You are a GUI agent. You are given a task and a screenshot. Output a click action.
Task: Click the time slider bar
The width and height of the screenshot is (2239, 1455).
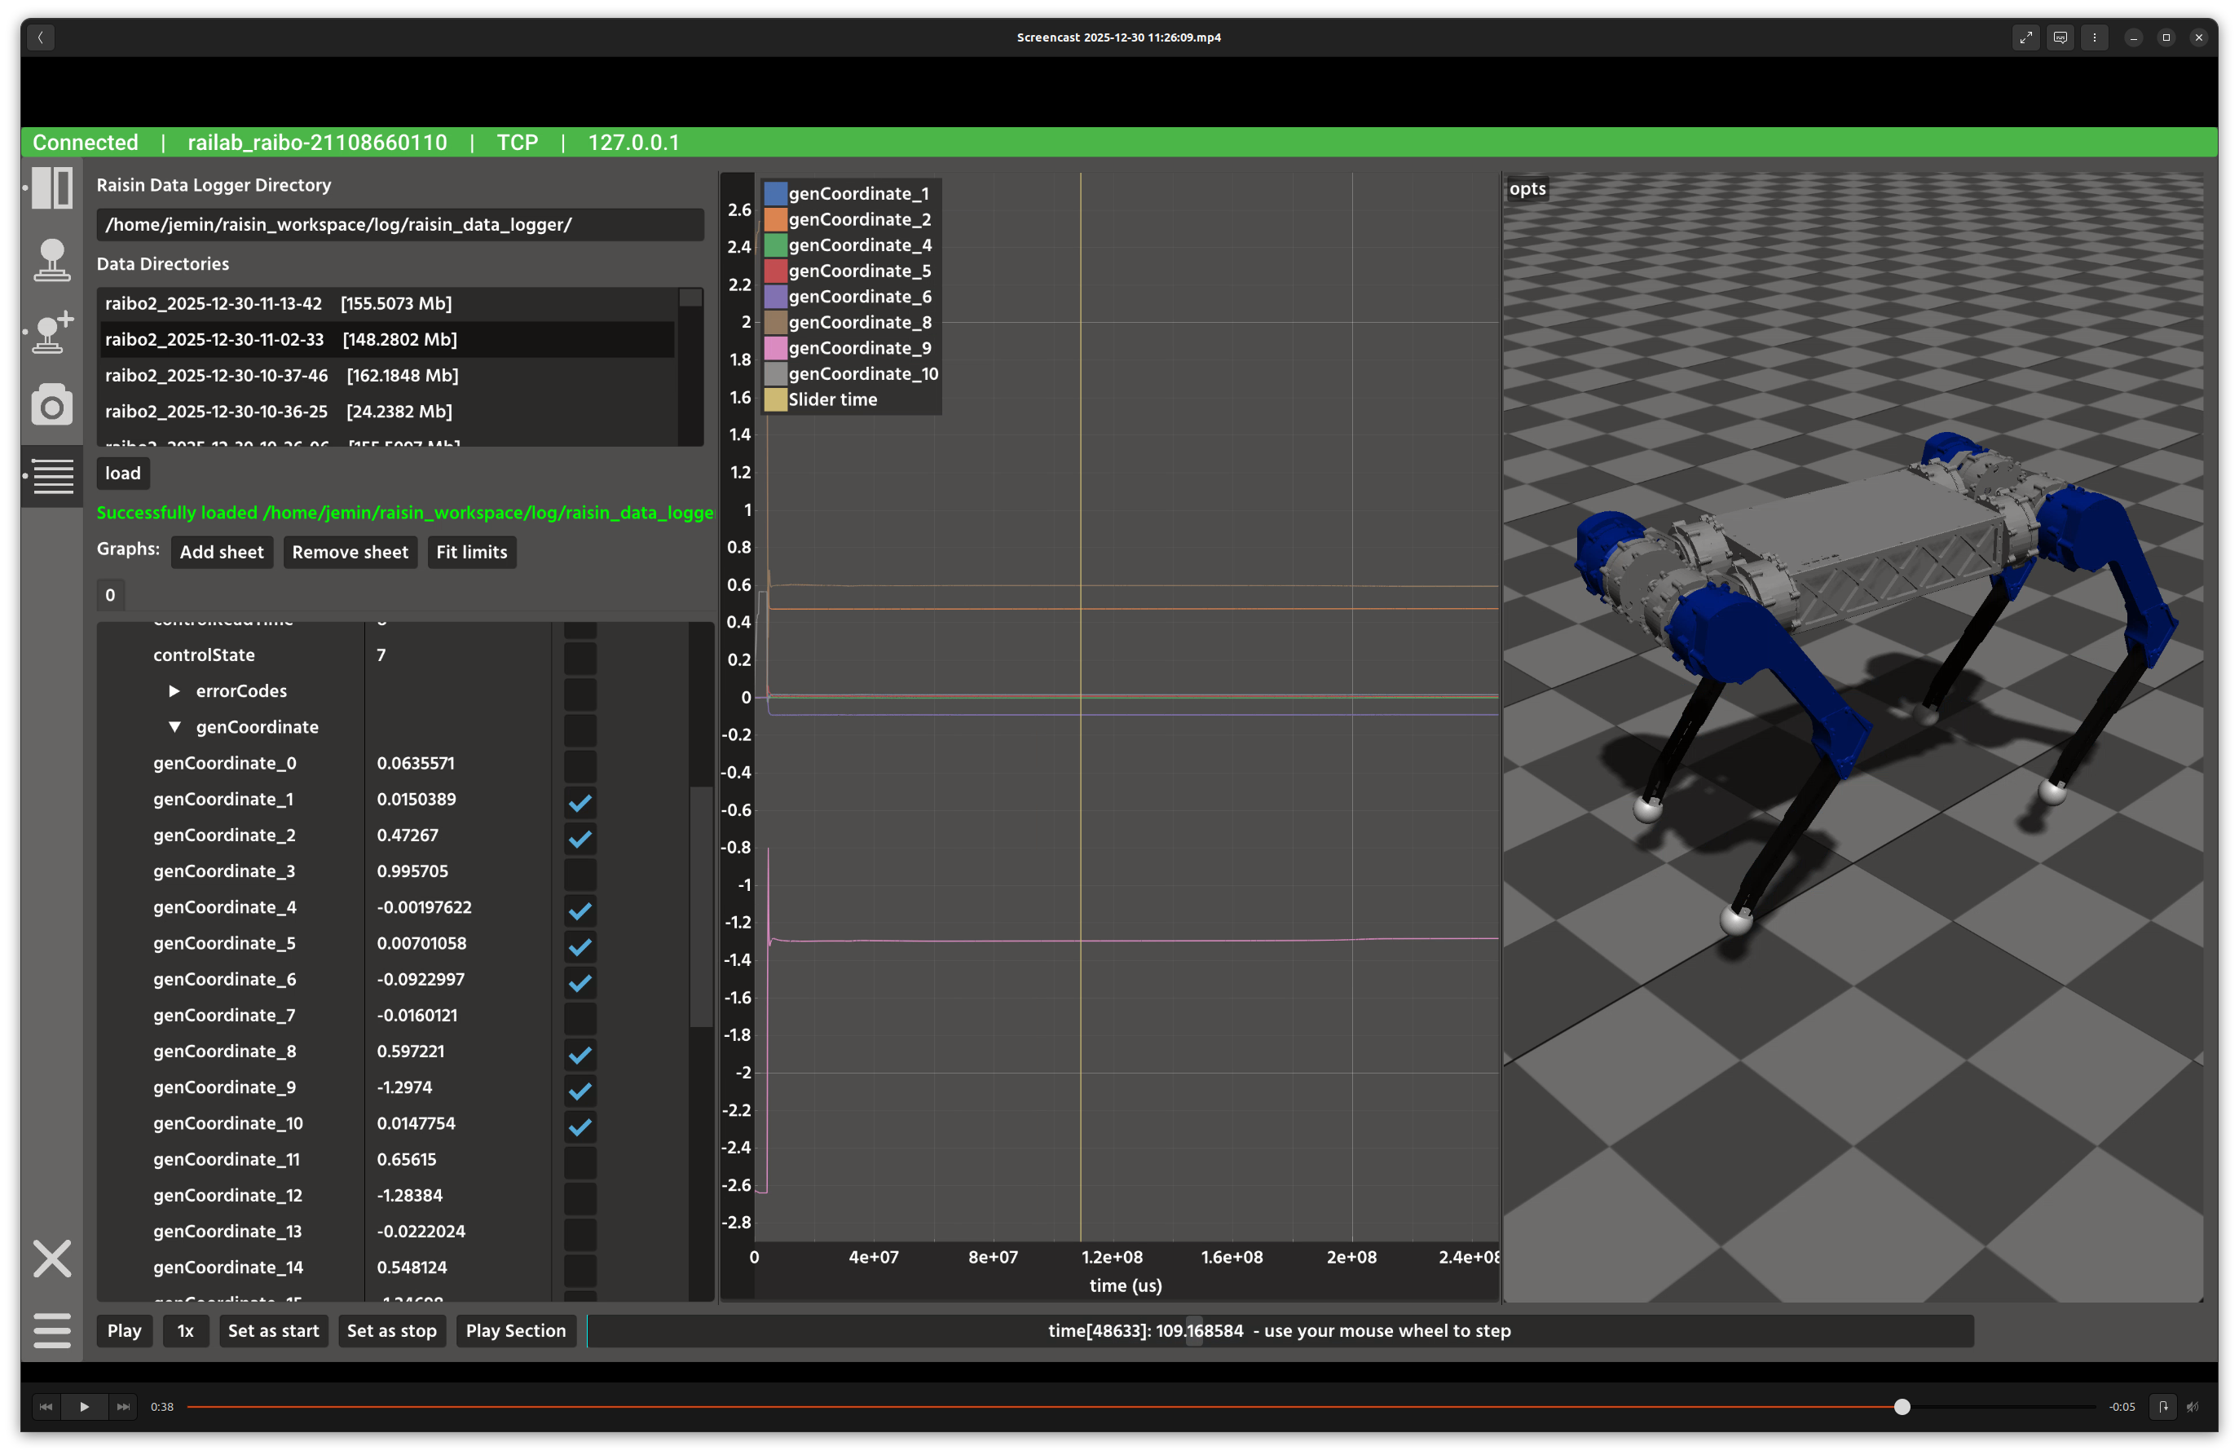click(x=1280, y=1331)
